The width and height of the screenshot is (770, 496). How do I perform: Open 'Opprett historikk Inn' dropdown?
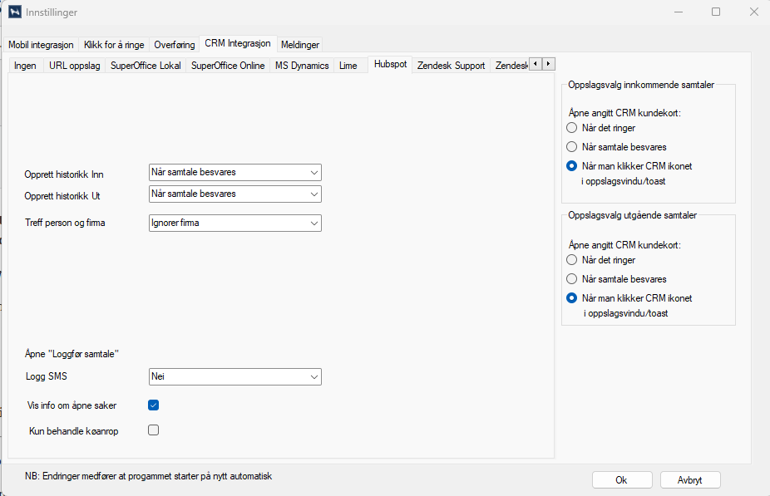tap(234, 172)
